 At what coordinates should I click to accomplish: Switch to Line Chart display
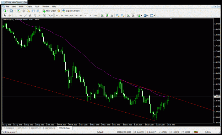point(112,15)
